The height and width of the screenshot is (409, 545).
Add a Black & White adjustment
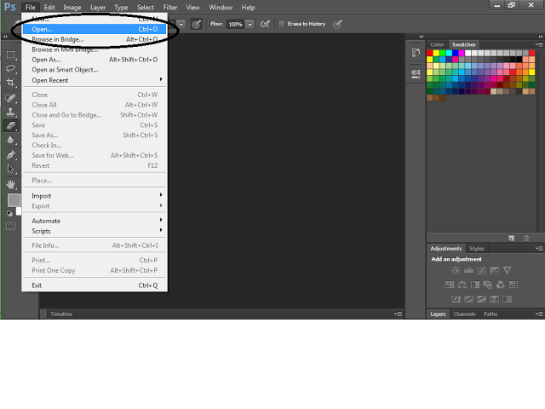coord(475,285)
